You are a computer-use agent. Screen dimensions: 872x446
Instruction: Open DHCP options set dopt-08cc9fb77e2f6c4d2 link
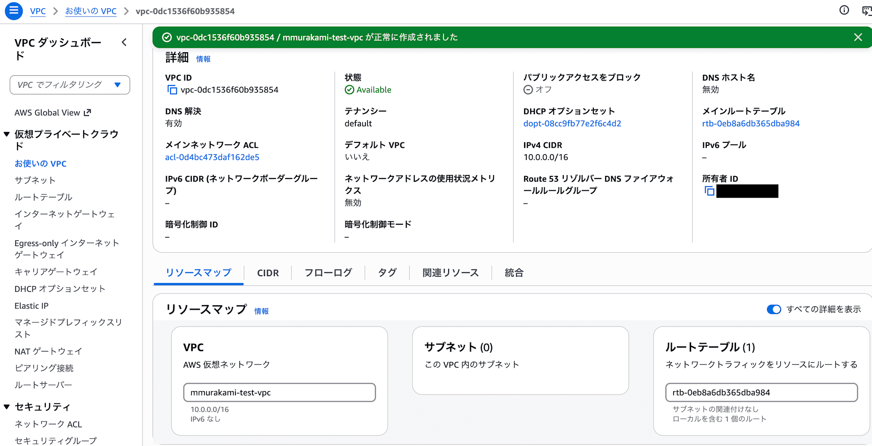click(572, 124)
